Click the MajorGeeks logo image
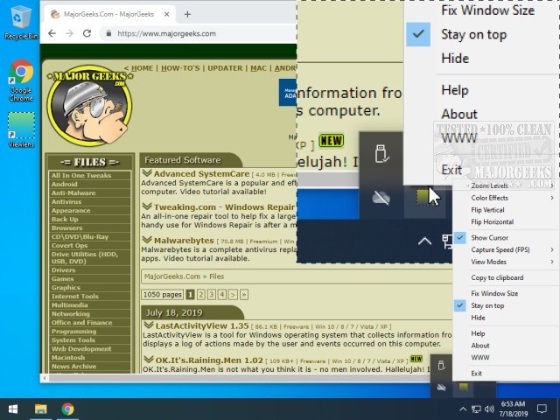Image resolution: width=560 pixels, height=420 pixels. point(89,105)
